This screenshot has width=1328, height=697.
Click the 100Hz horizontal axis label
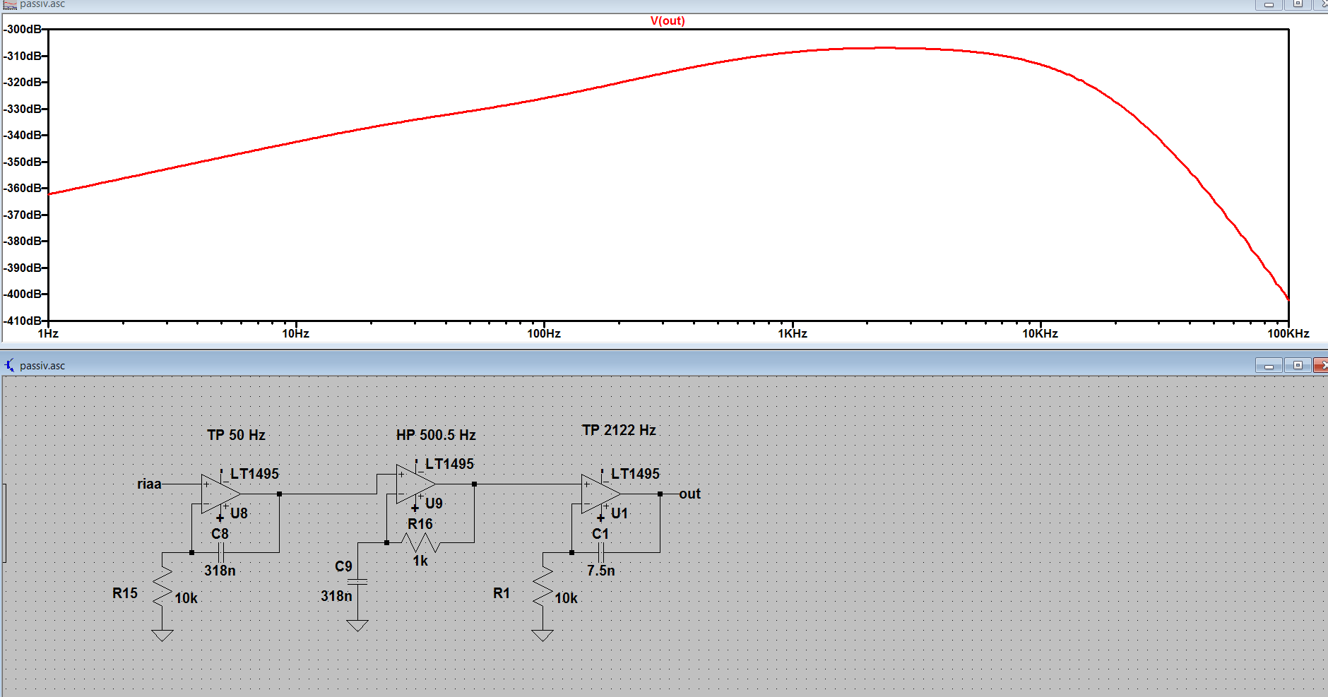544,333
